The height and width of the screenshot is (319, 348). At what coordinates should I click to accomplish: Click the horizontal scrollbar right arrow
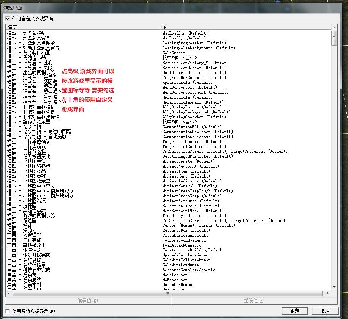pos(329,293)
